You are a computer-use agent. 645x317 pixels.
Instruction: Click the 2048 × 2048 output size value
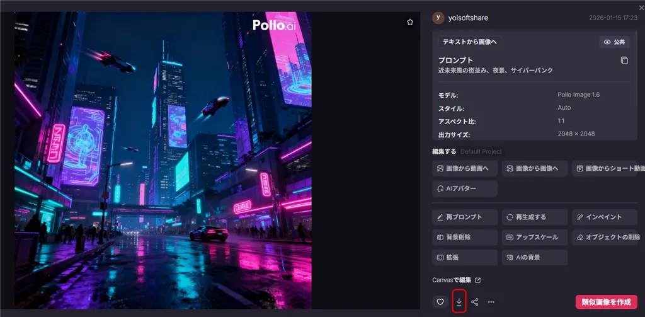[576, 134]
